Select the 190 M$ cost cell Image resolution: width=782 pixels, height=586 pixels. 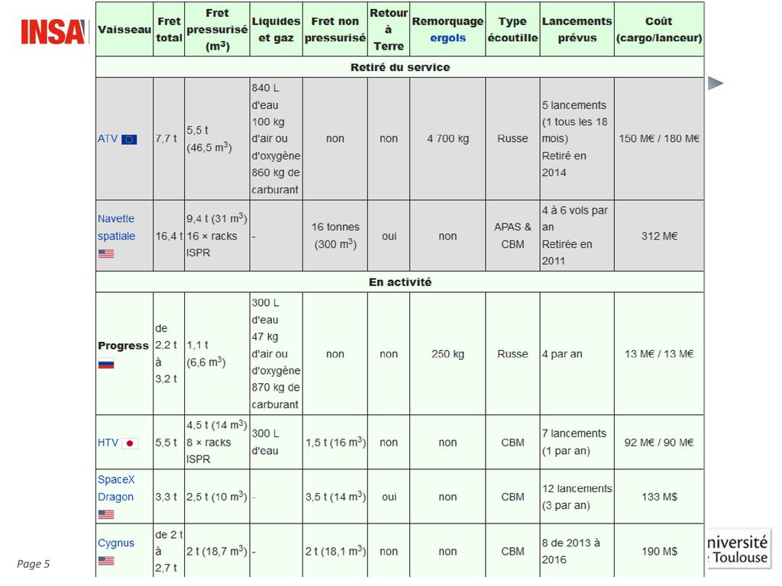[x=659, y=551]
